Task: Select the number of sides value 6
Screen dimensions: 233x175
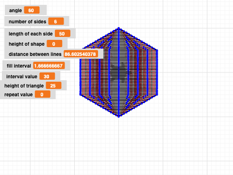Action: [x=56, y=21]
